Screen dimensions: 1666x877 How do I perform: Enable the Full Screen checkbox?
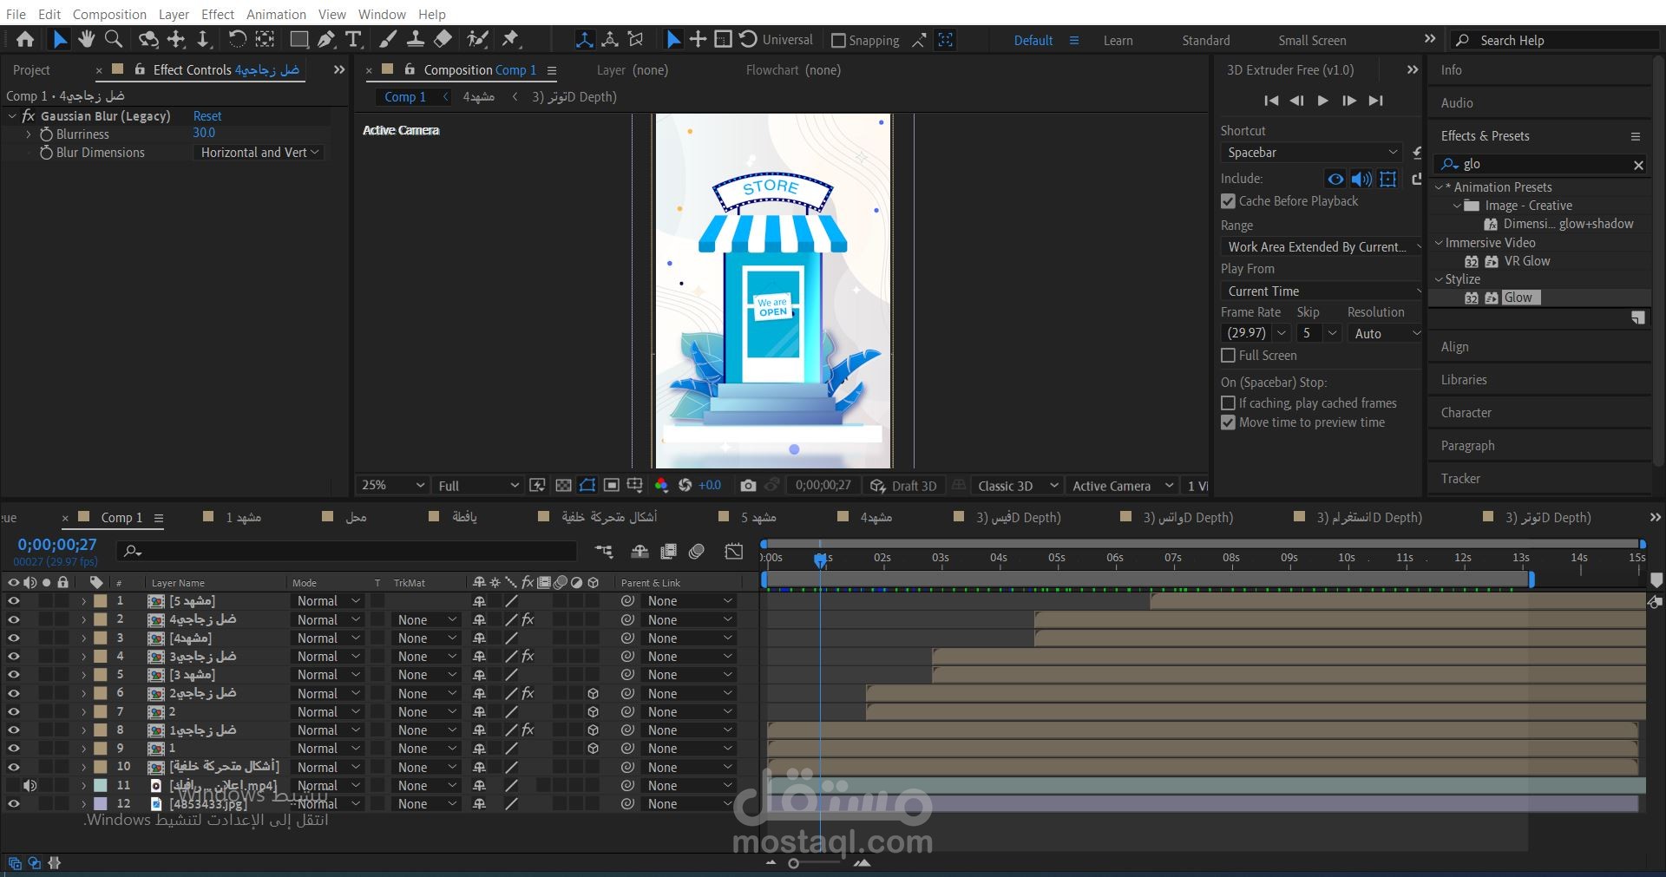pos(1228,356)
